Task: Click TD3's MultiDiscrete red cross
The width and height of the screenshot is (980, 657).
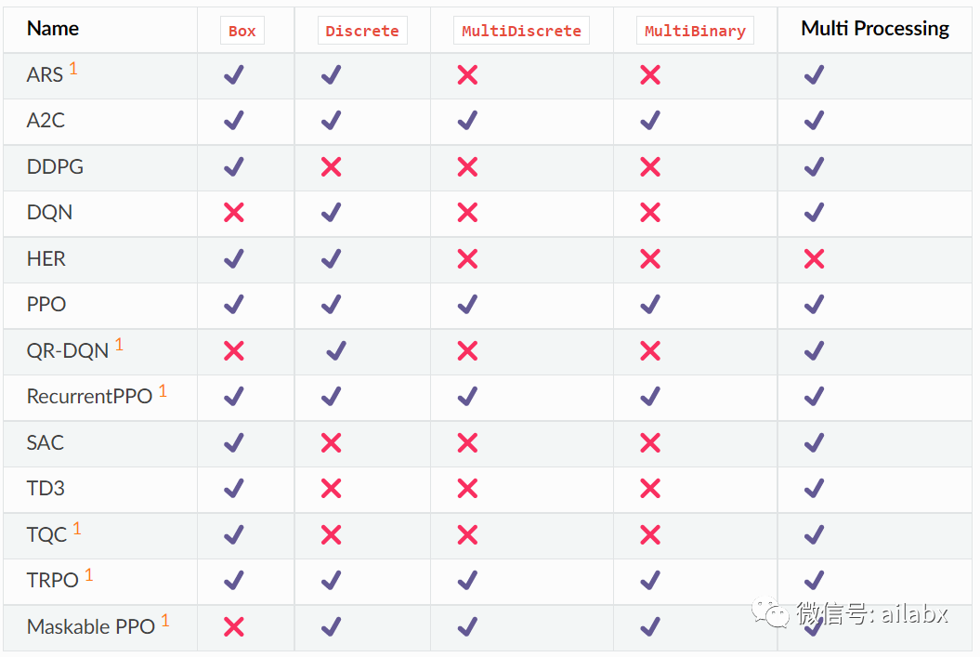Action: click(x=467, y=488)
